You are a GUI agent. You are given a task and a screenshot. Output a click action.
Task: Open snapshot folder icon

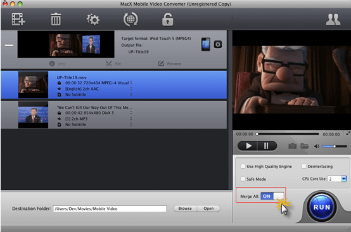coord(305,146)
